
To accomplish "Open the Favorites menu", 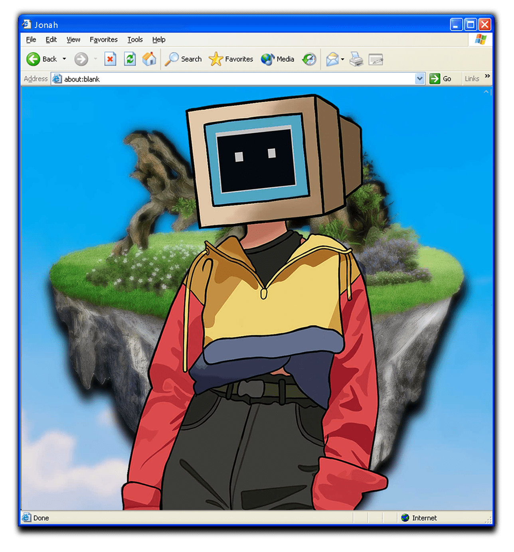I will click(x=104, y=39).
